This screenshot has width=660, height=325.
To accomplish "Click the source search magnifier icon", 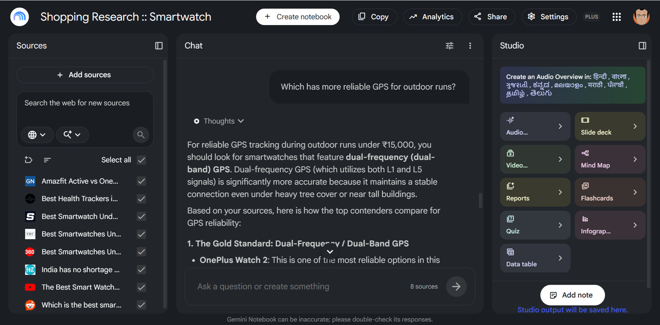I will tap(141, 135).
